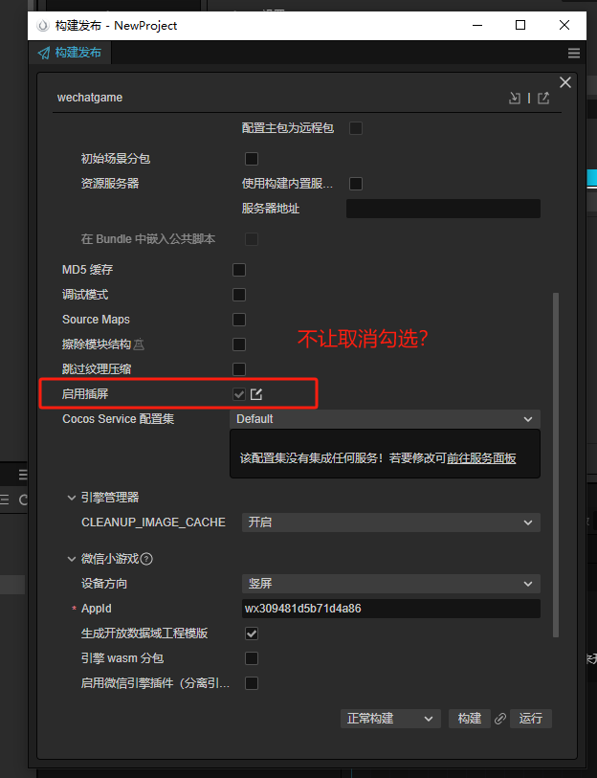This screenshot has height=778, width=597.
Task: Uncheck 生成开放数据域工程模版 checkbox
Action: [252, 634]
